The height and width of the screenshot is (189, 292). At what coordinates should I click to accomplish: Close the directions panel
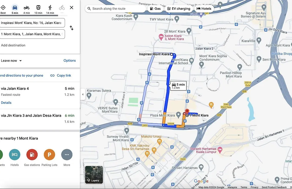coord(71,8)
